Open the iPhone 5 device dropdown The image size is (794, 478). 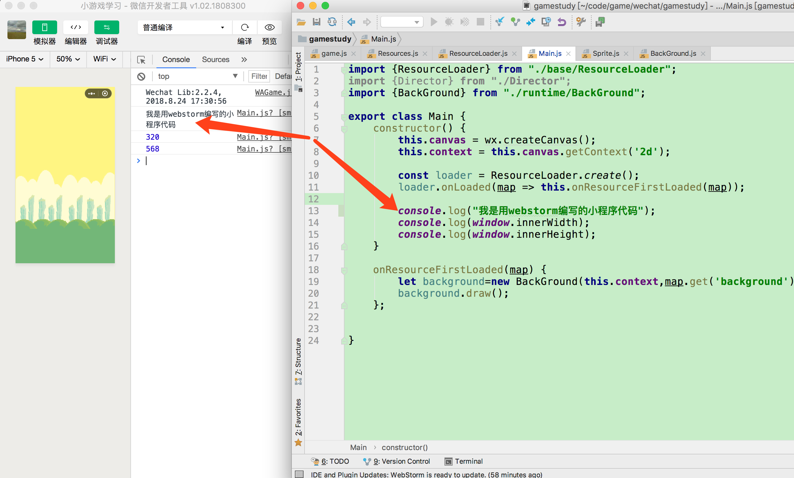point(25,59)
